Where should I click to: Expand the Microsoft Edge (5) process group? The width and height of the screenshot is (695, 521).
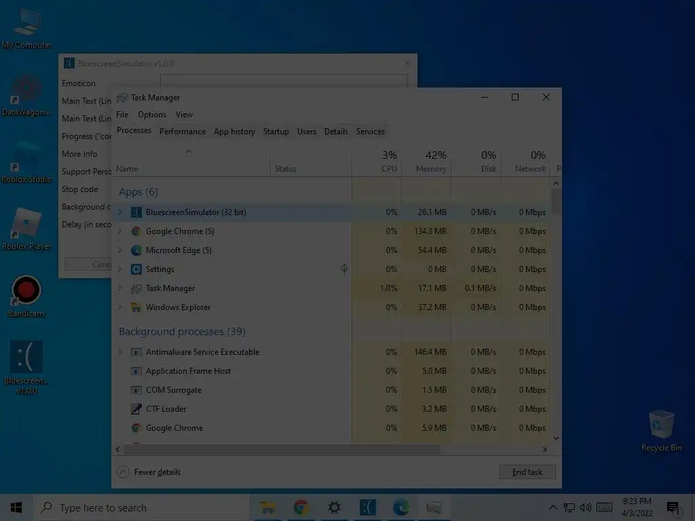[x=119, y=250]
